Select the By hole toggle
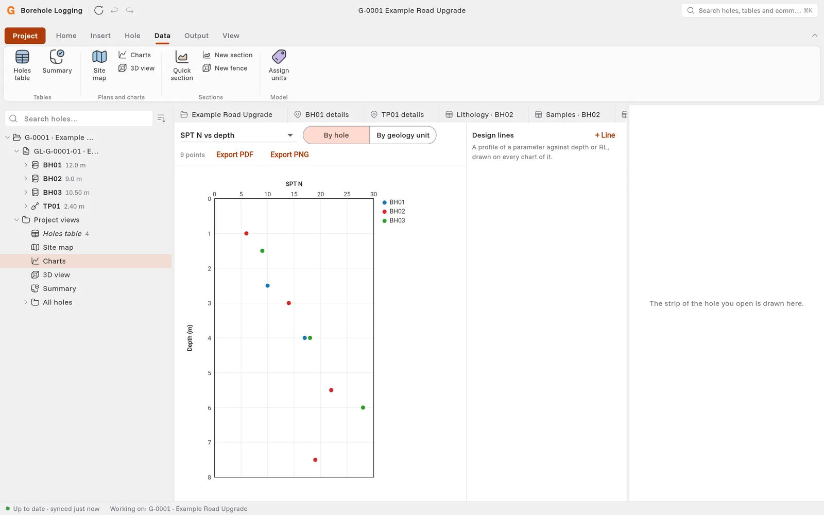Screen dimensions: 824x515 336,135
